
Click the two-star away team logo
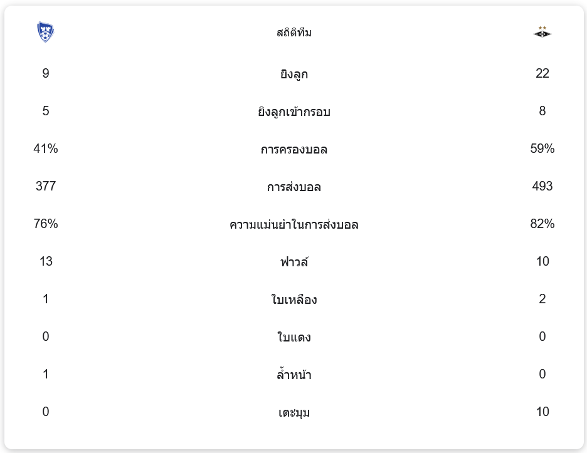542,32
